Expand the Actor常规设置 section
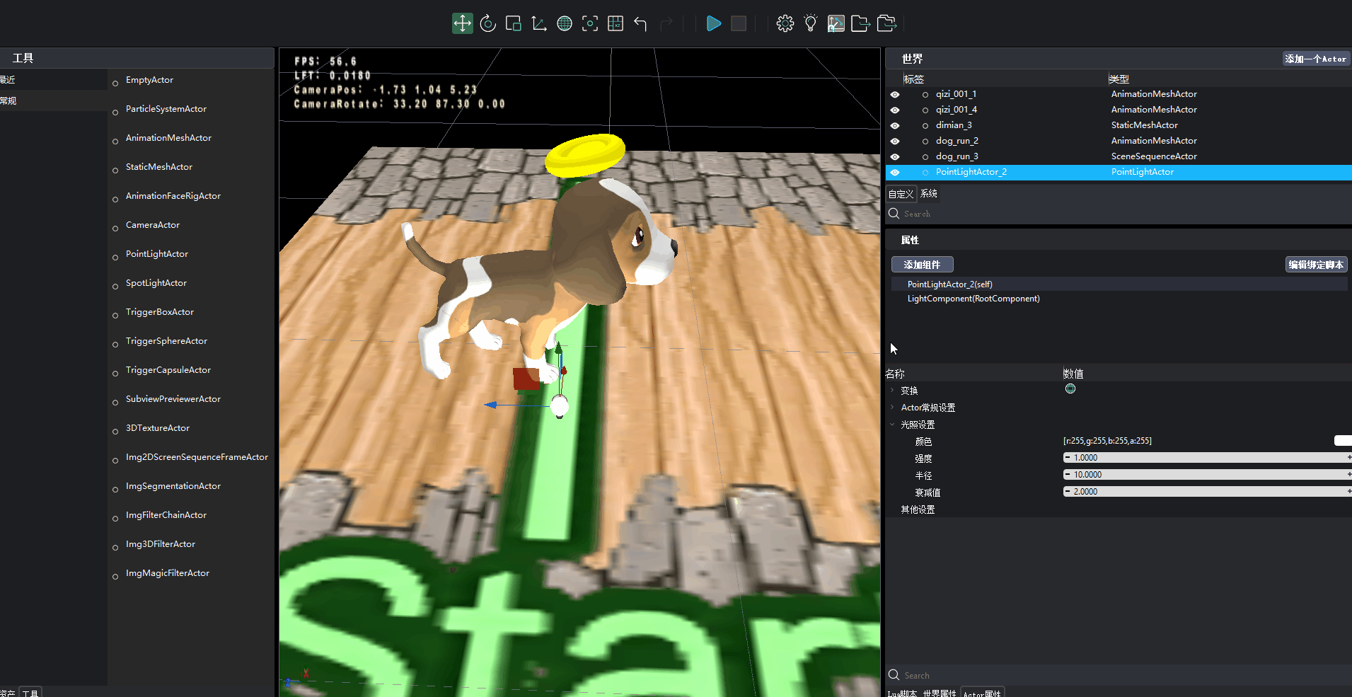1352x697 pixels. (892, 407)
